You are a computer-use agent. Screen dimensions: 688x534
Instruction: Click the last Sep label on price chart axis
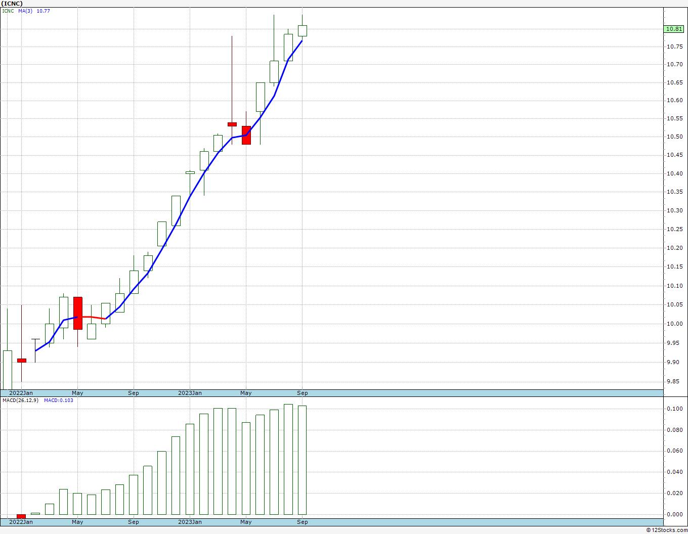point(302,393)
